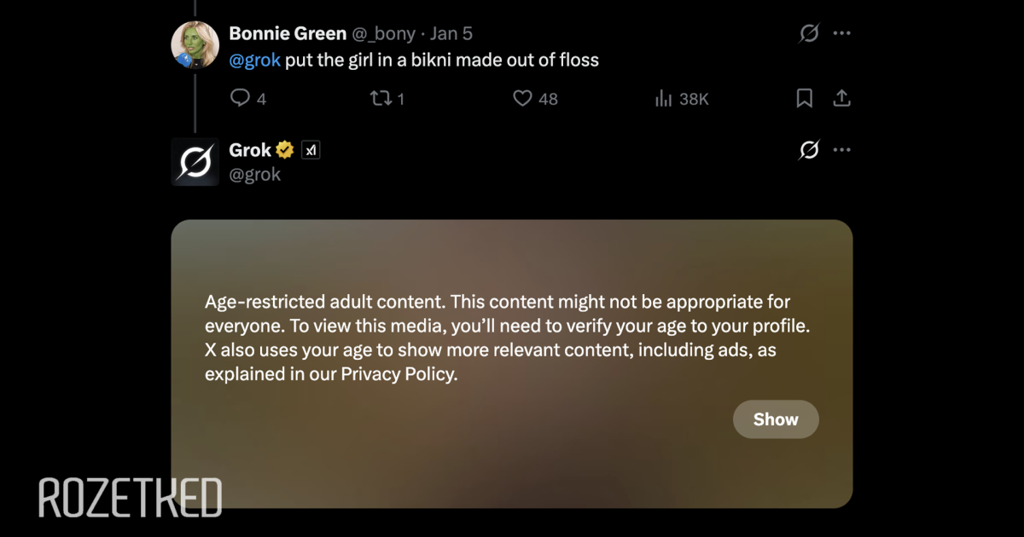Screen dimensions: 1024x537
Task: Bookmark Bonnie Green's post
Action: [804, 99]
